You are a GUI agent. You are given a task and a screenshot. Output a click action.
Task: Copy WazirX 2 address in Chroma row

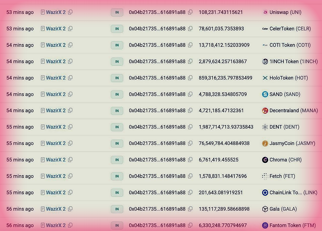tap(70, 160)
